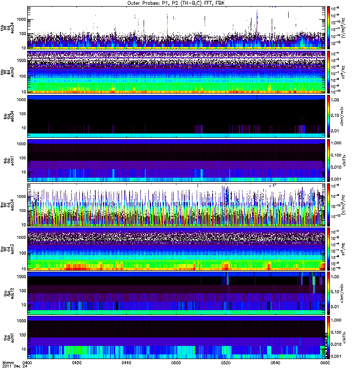Click the 'thc fff 64 scm3' y-axis label

coord(7,249)
